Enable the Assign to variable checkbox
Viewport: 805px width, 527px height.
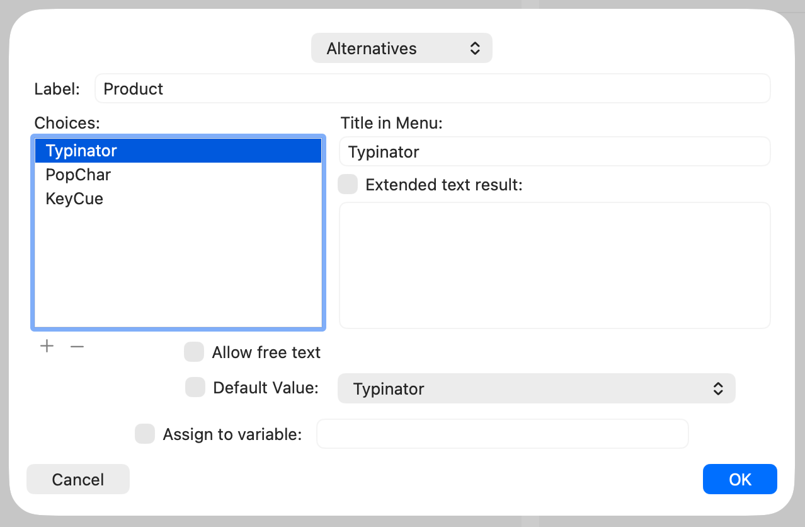[145, 434]
